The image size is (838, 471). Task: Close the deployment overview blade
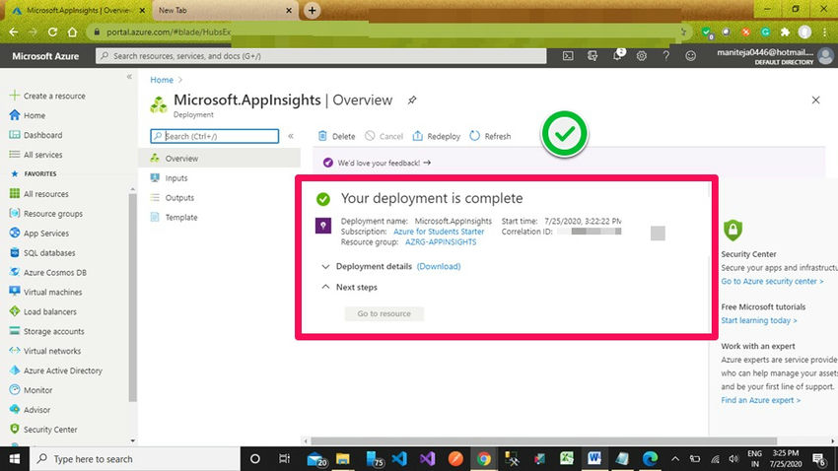coord(815,101)
